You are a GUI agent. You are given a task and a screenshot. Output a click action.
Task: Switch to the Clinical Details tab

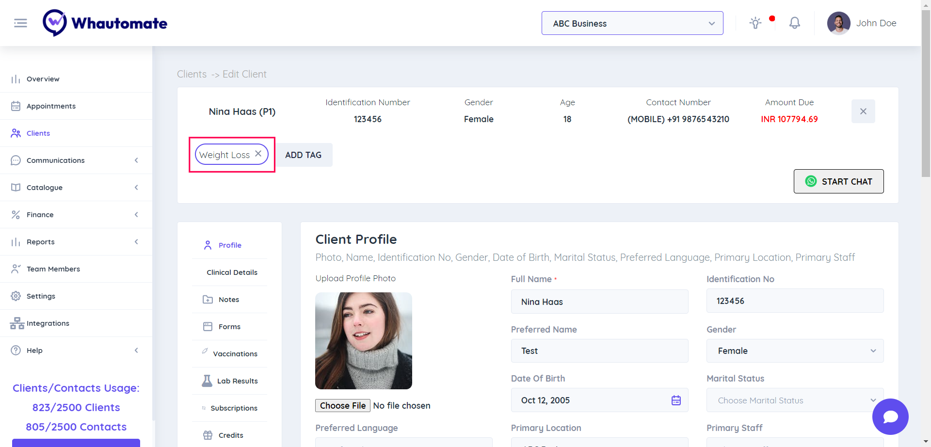tap(232, 272)
